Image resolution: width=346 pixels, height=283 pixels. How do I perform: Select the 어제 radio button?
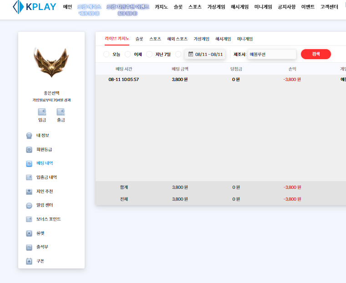point(127,54)
